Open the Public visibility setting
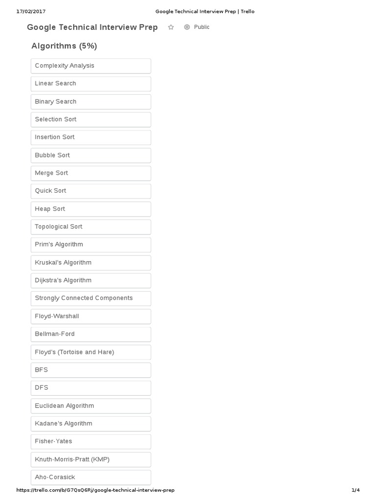 pyautogui.click(x=201, y=27)
